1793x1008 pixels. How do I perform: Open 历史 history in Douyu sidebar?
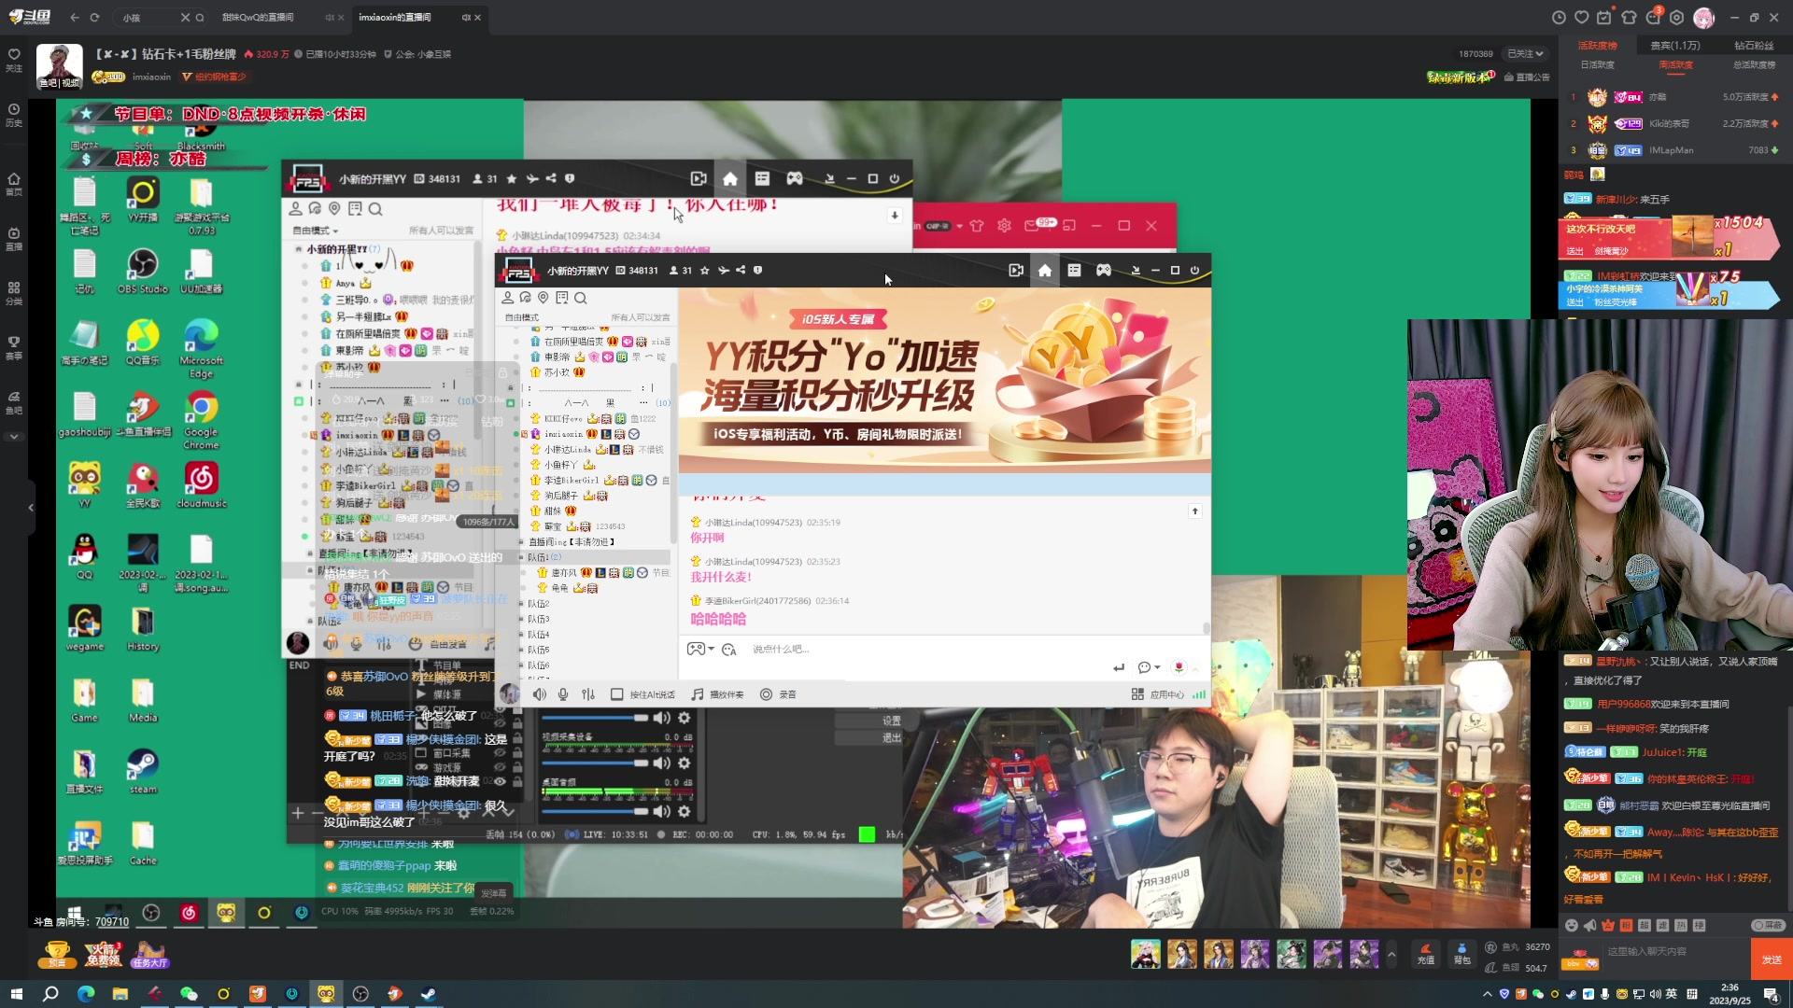pyautogui.click(x=14, y=115)
